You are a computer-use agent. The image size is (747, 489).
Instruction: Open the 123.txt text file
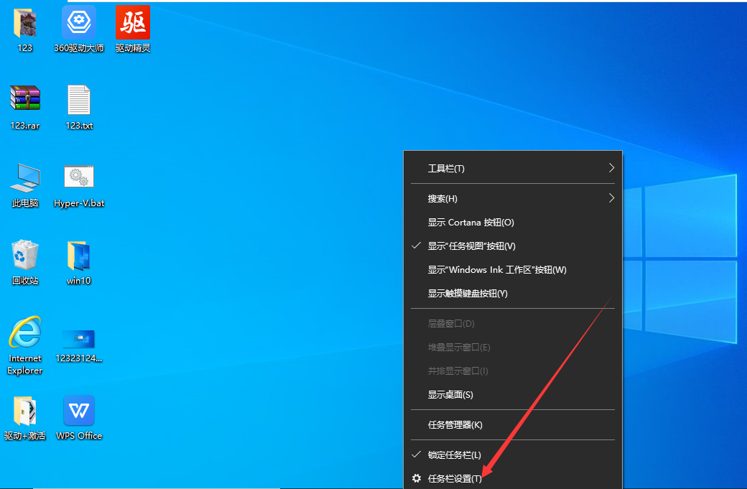tap(79, 99)
